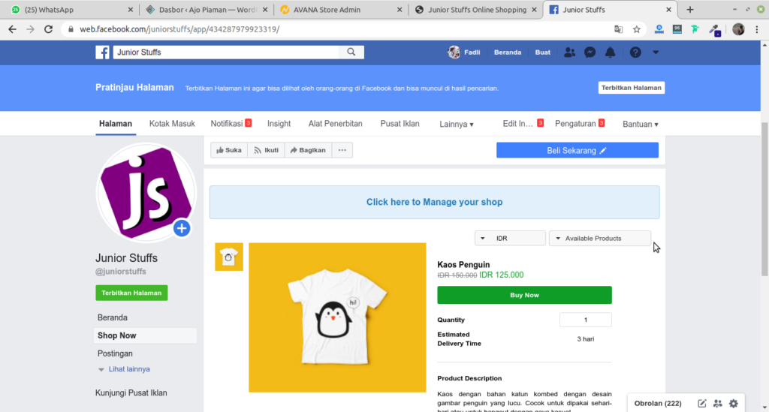The width and height of the screenshot is (769, 412).
Task: Click the main Kaos Penguin product image
Action: coord(337,317)
